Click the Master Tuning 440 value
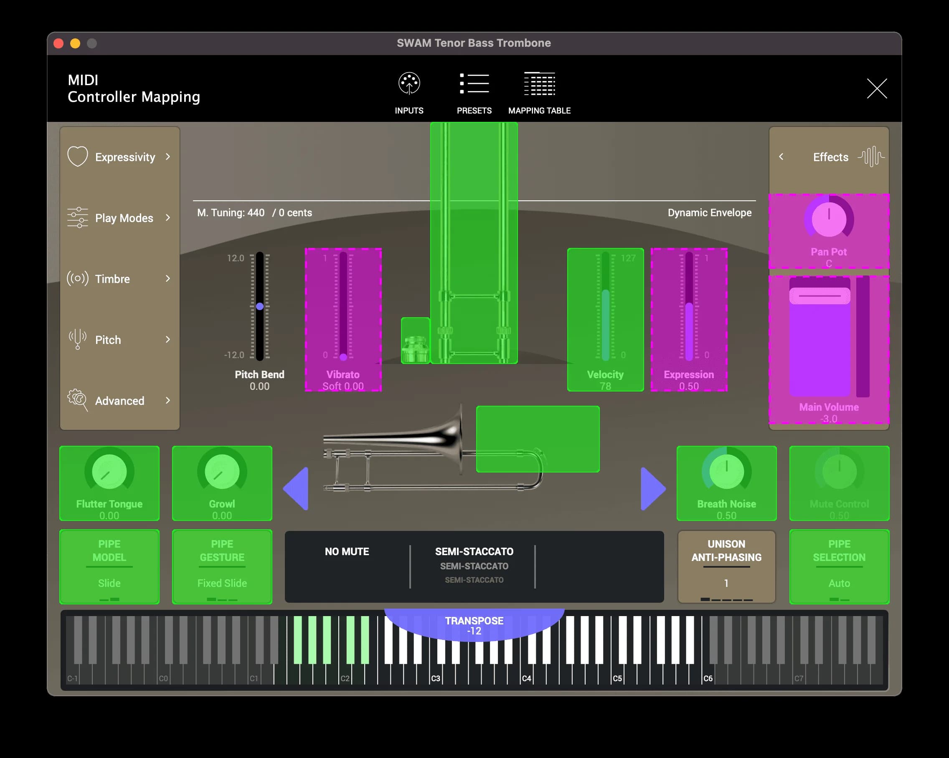 click(x=256, y=213)
